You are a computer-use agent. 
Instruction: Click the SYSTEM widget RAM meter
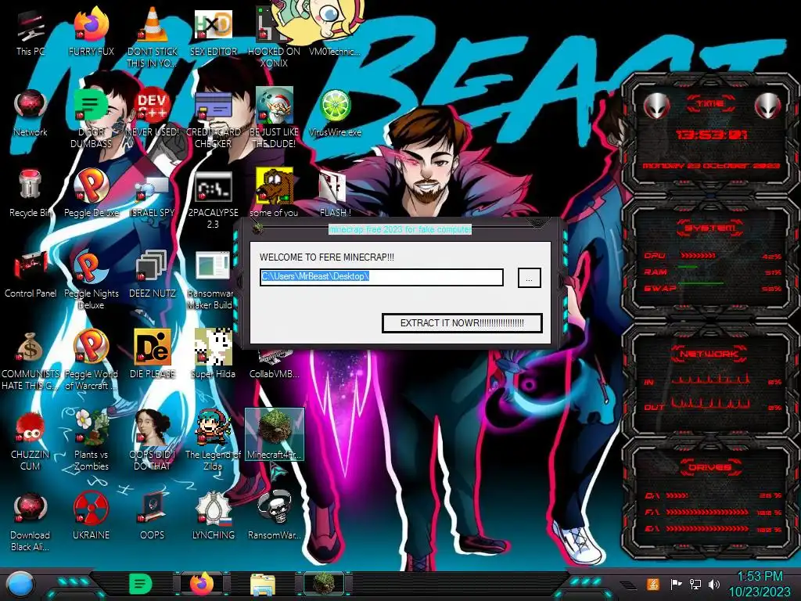(688, 267)
